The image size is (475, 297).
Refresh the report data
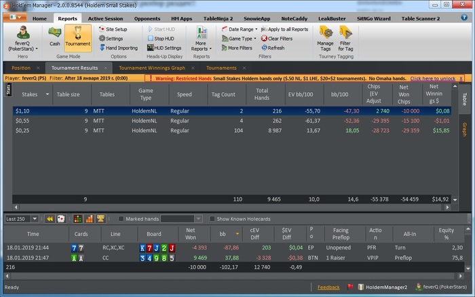pos(273,48)
